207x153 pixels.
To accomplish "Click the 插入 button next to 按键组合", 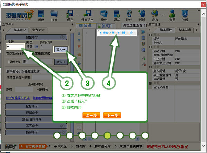I will point(61,62).
